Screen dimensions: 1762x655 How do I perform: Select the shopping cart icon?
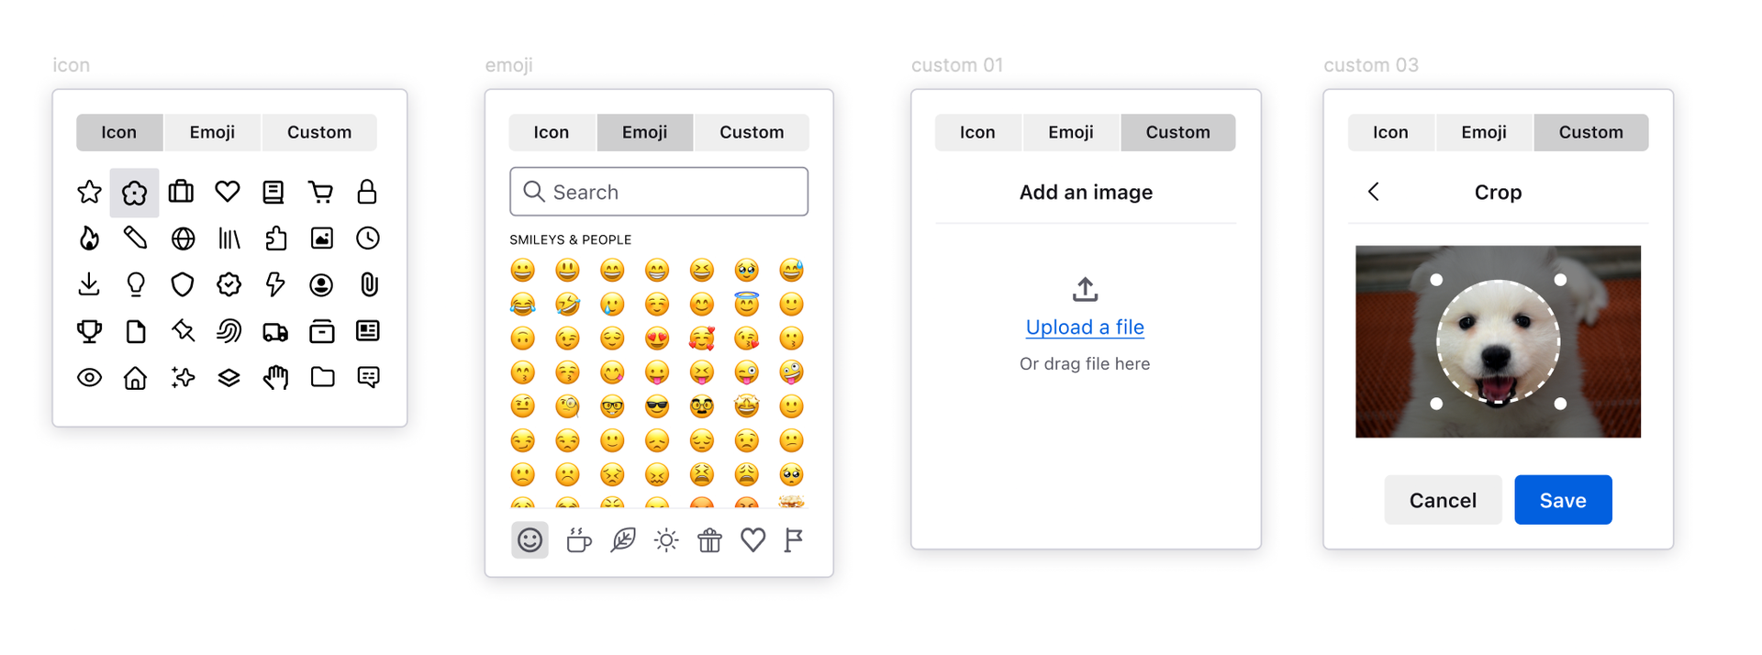320,192
